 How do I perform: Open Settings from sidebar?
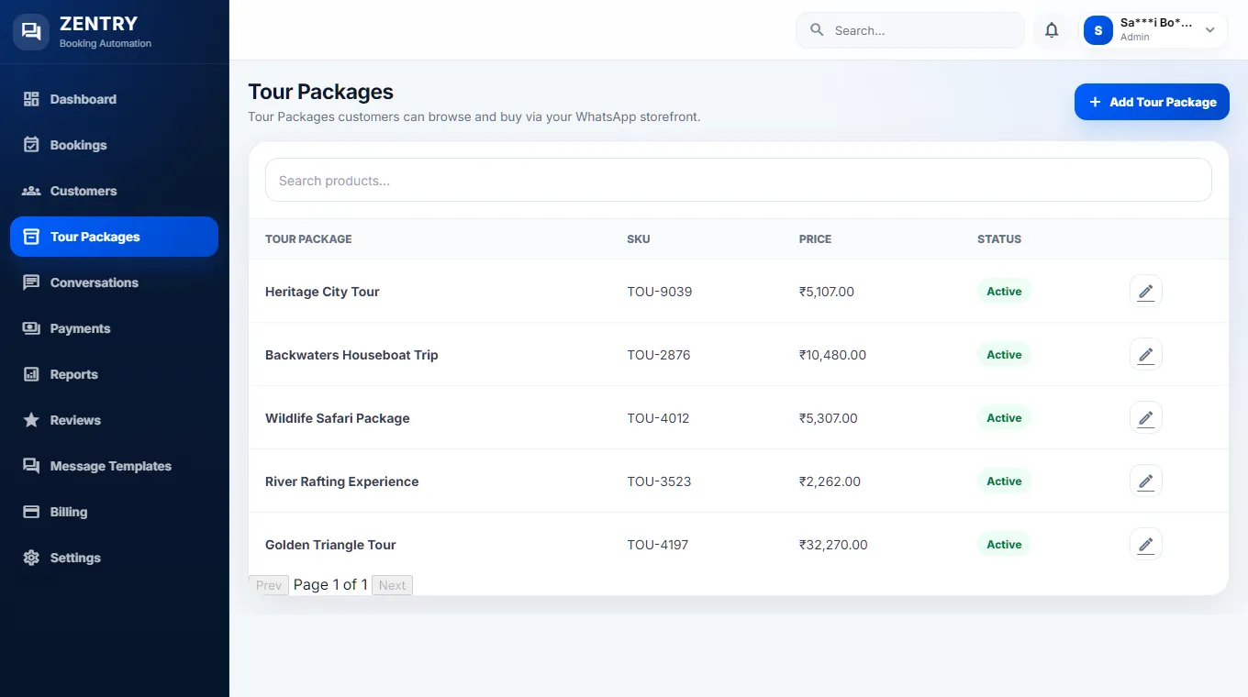tap(114, 558)
